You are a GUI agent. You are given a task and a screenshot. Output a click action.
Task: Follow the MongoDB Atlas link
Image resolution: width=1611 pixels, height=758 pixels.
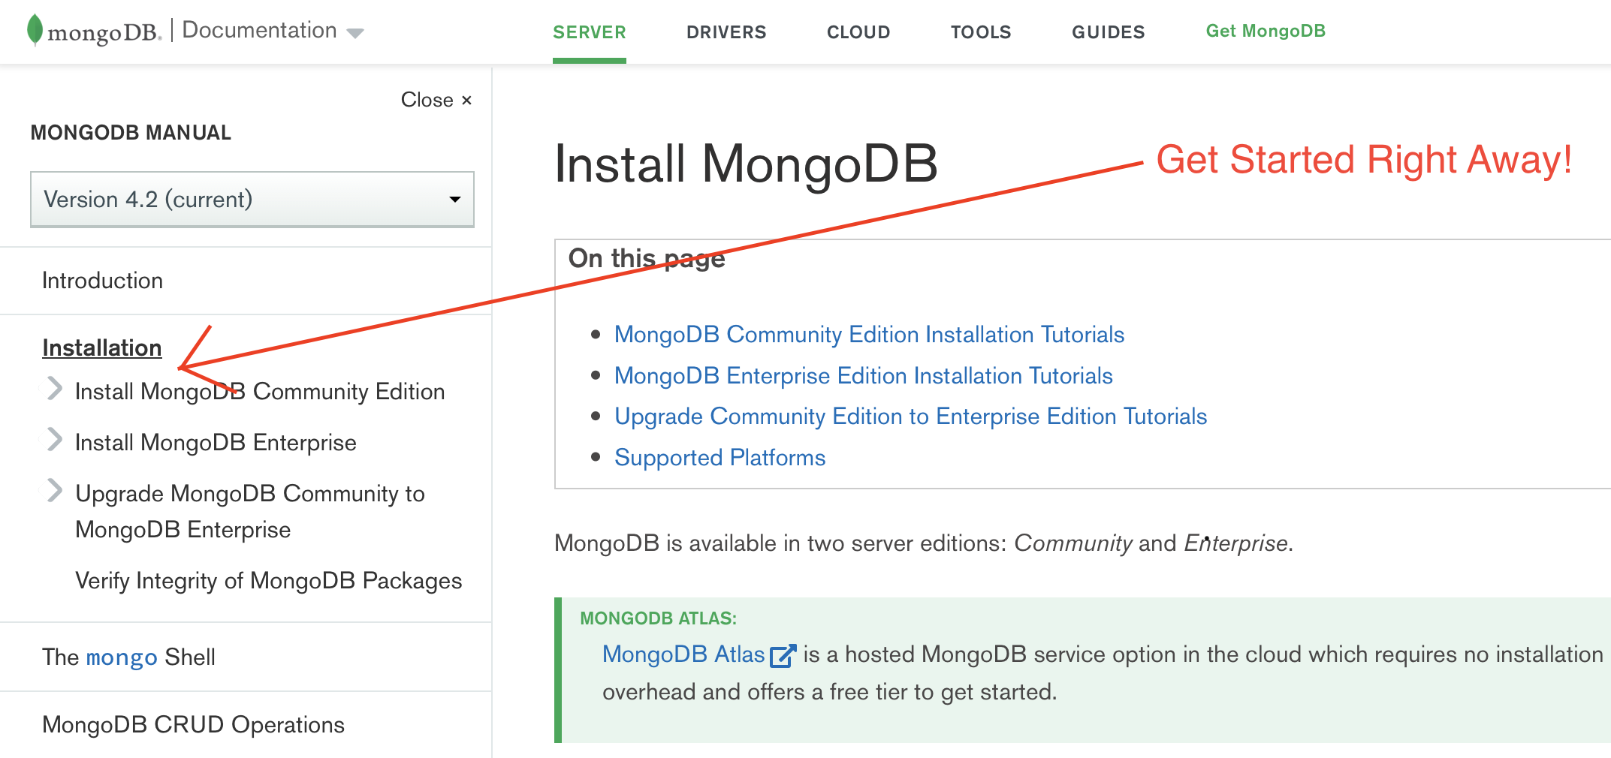click(683, 654)
